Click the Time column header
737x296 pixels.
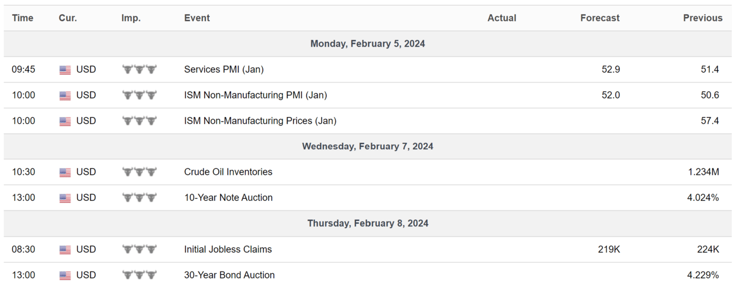[x=23, y=18]
